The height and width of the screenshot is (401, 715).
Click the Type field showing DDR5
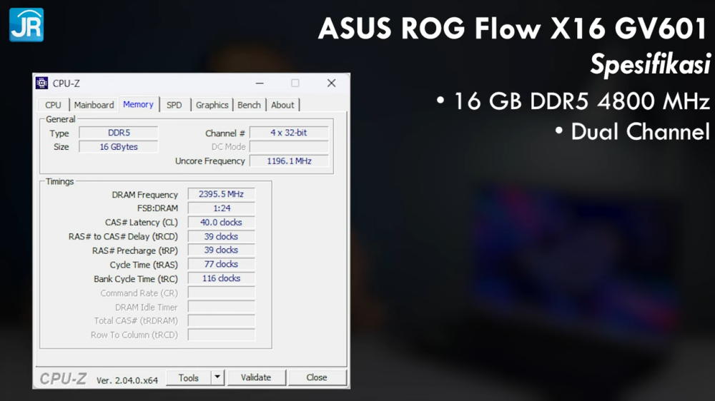tap(119, 133)
